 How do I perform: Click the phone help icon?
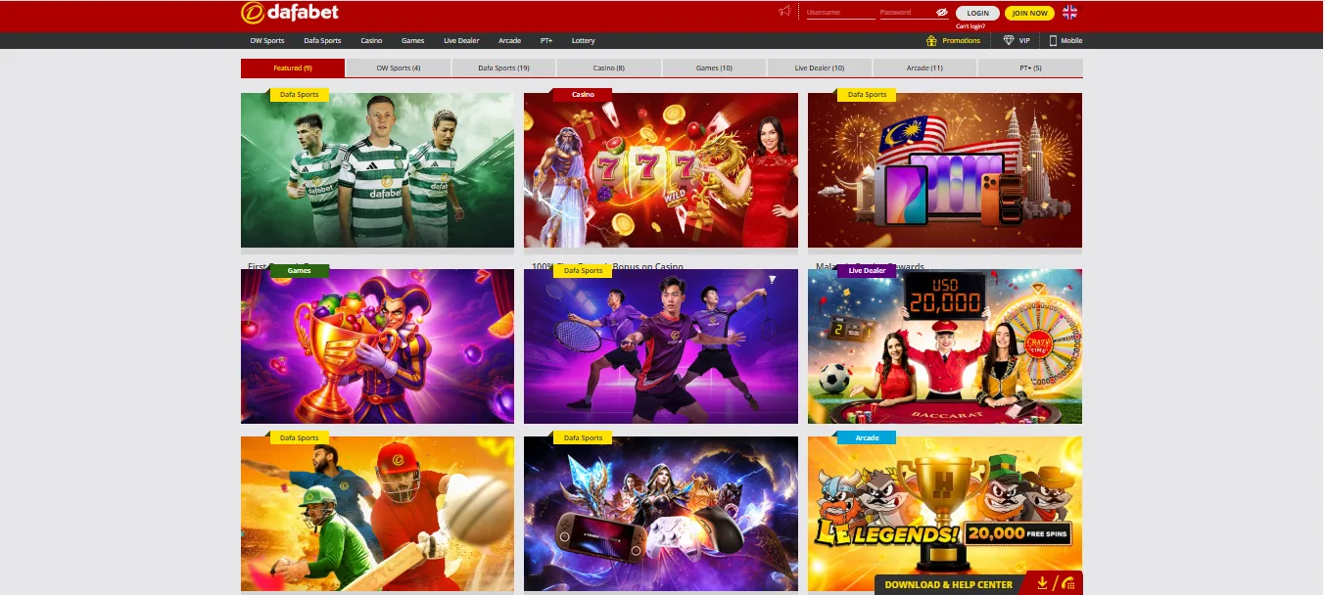[x=1066, y=584]
